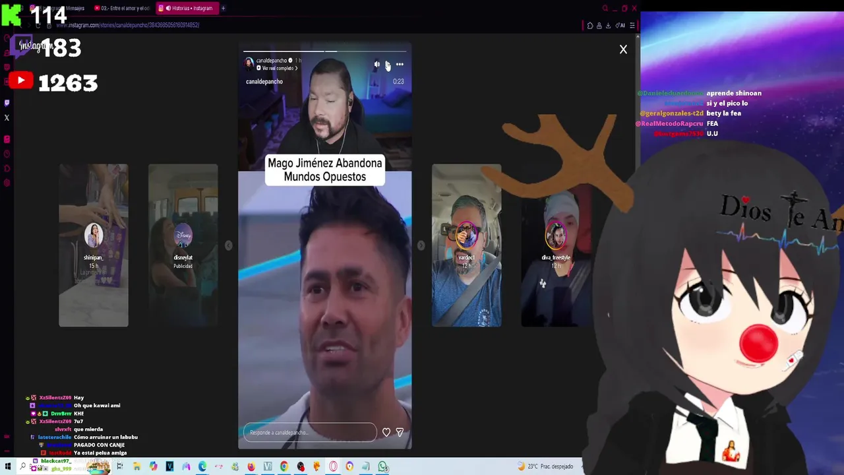844x475 pixels.
Task: Focus the 'Responde a canaldepancho' reply field
Action: 310,432
